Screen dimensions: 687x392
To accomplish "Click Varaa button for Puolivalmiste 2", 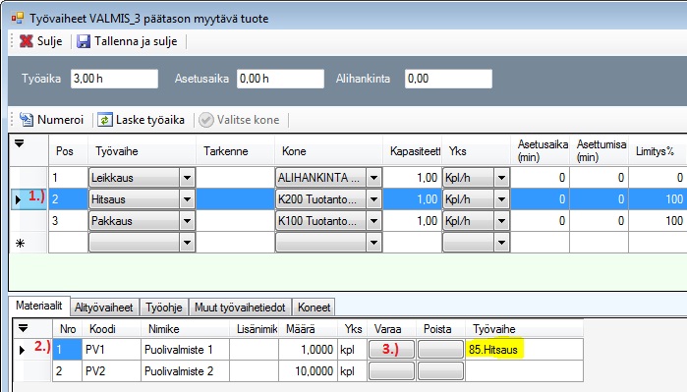I will pyautogui.click(x=391, y=371).
